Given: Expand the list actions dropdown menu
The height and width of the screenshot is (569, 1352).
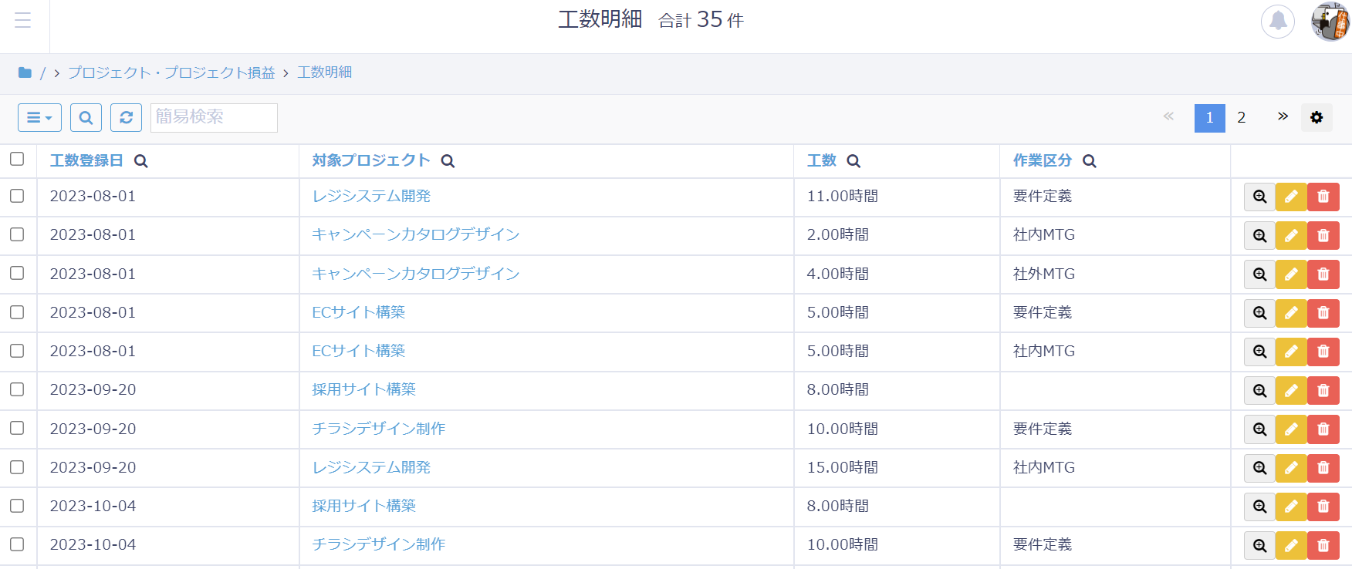Looking at the screenshot, I should click(x=39, y=118).
